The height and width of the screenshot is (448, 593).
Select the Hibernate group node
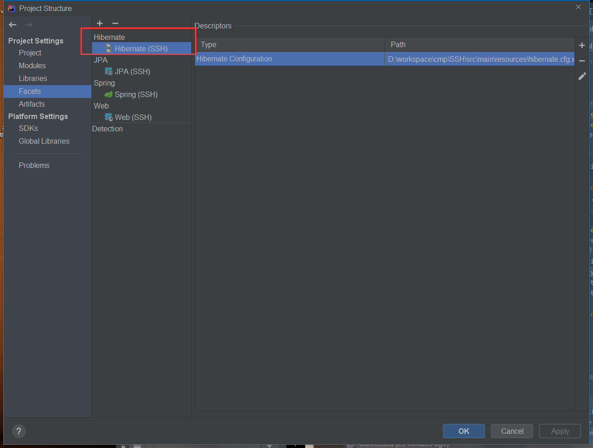(x=109, y=37)
